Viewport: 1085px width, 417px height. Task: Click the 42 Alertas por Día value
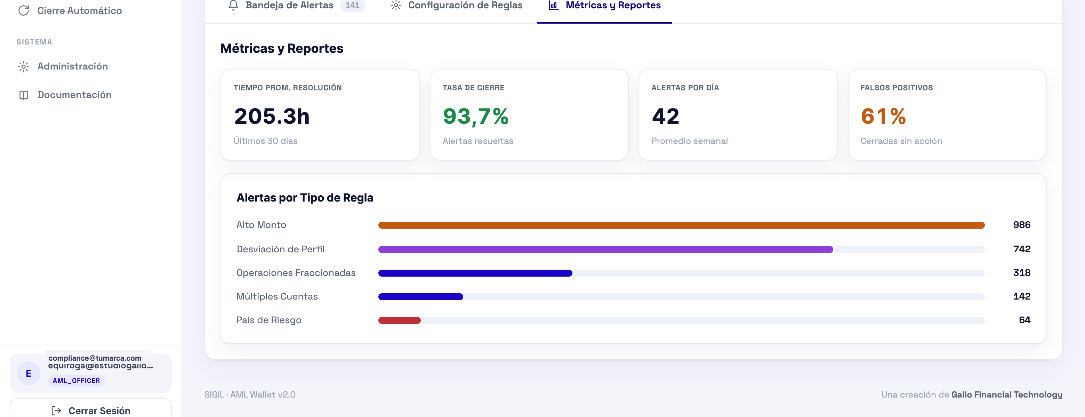(x=666, y=116)
